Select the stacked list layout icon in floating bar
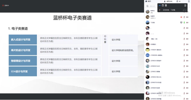 coord(166,5)
